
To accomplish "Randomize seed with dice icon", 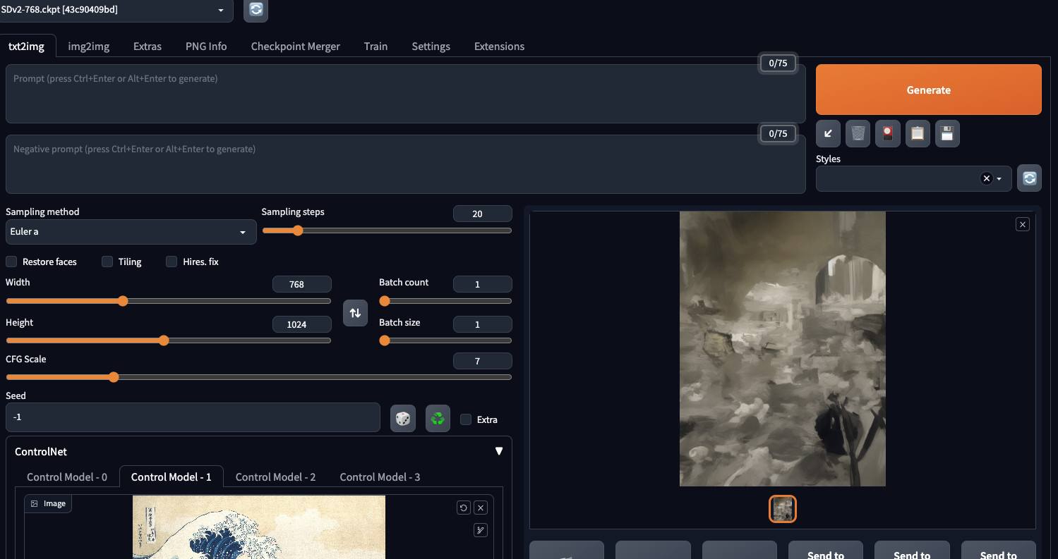I will coord(403,418).
